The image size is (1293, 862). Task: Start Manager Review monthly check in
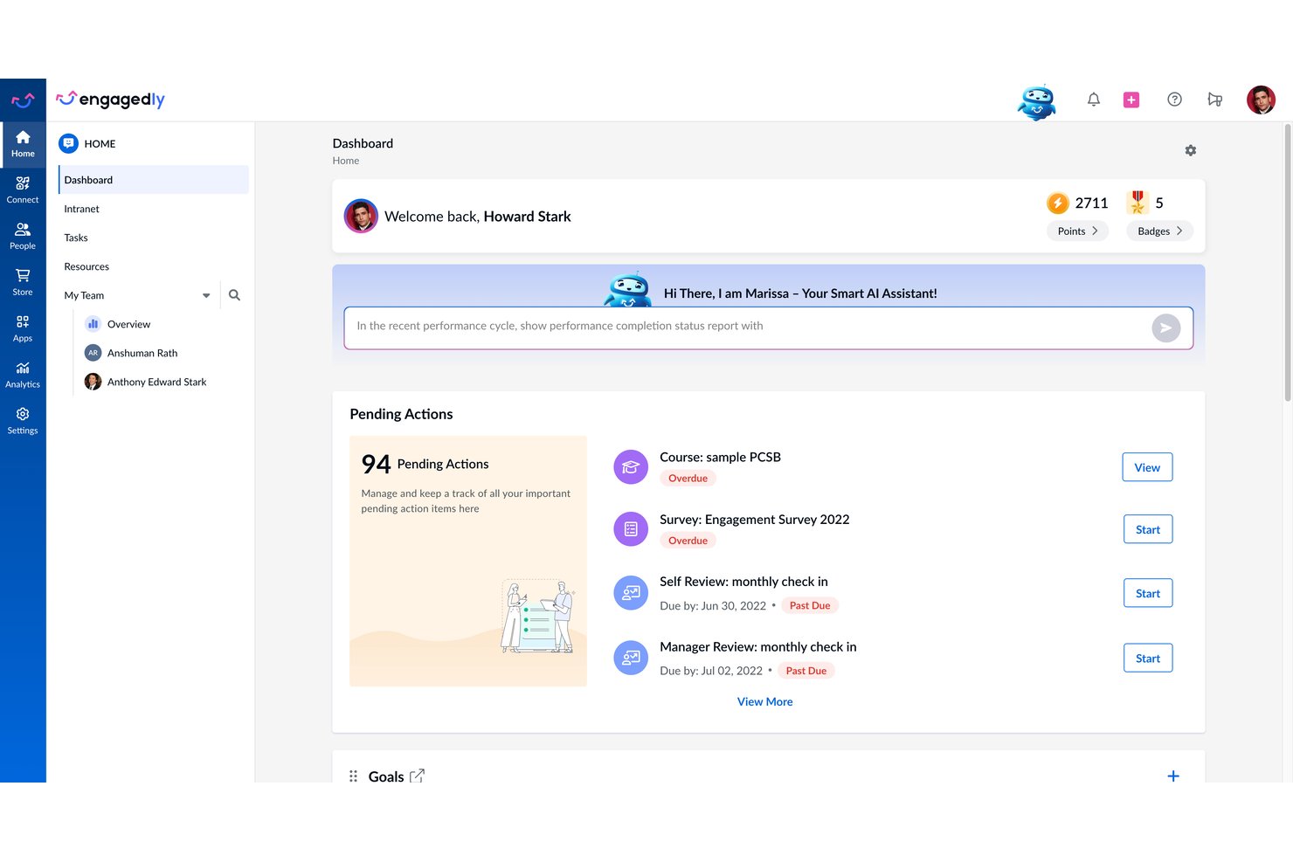[x=1148, y=658]
